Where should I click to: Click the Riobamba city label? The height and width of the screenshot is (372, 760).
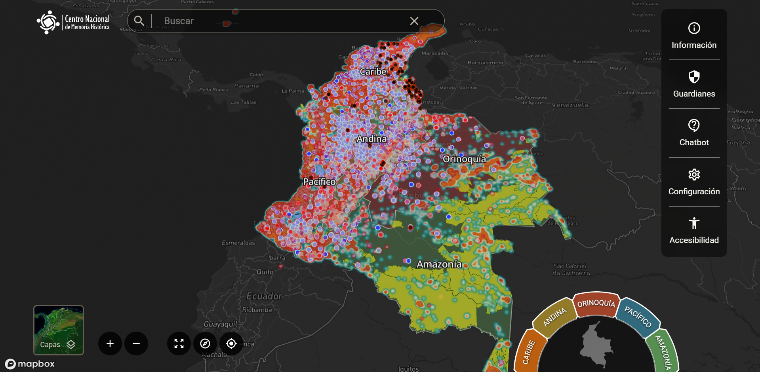257,310
